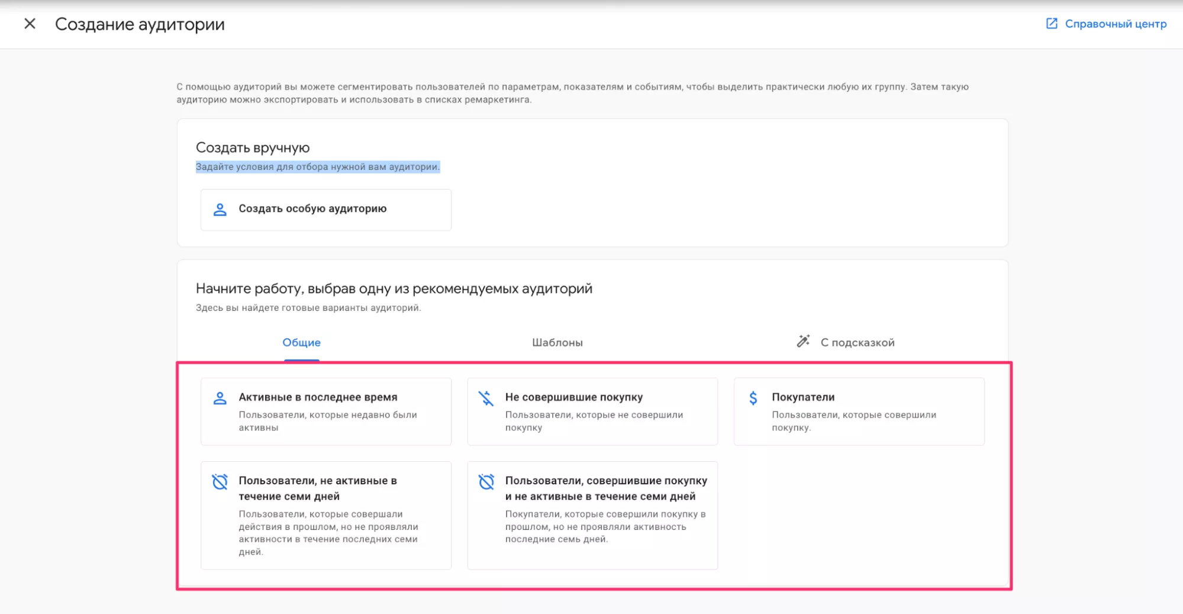Click the dollar sign icon on 'Покупатели' card
The height and width of the screenshot is (614, 1183).
753,397
